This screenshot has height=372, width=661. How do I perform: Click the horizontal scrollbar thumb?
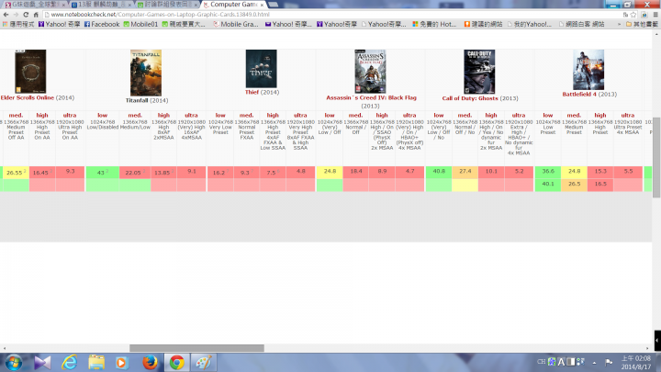pyautogui.click(x=196, y=348)
